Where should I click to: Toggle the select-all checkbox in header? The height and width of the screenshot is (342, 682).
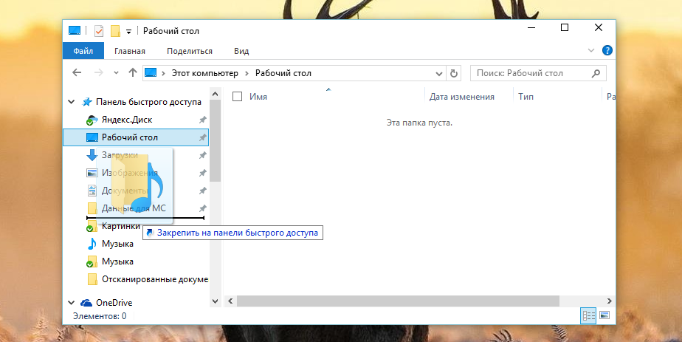237,97
